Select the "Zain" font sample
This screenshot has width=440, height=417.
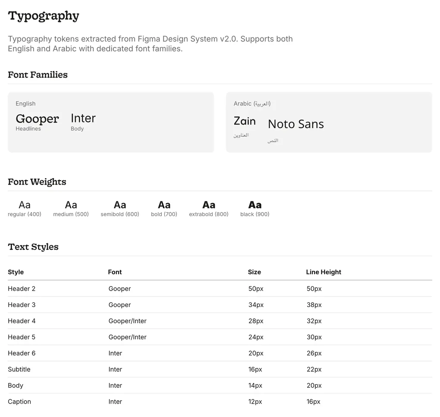point(245,121)
